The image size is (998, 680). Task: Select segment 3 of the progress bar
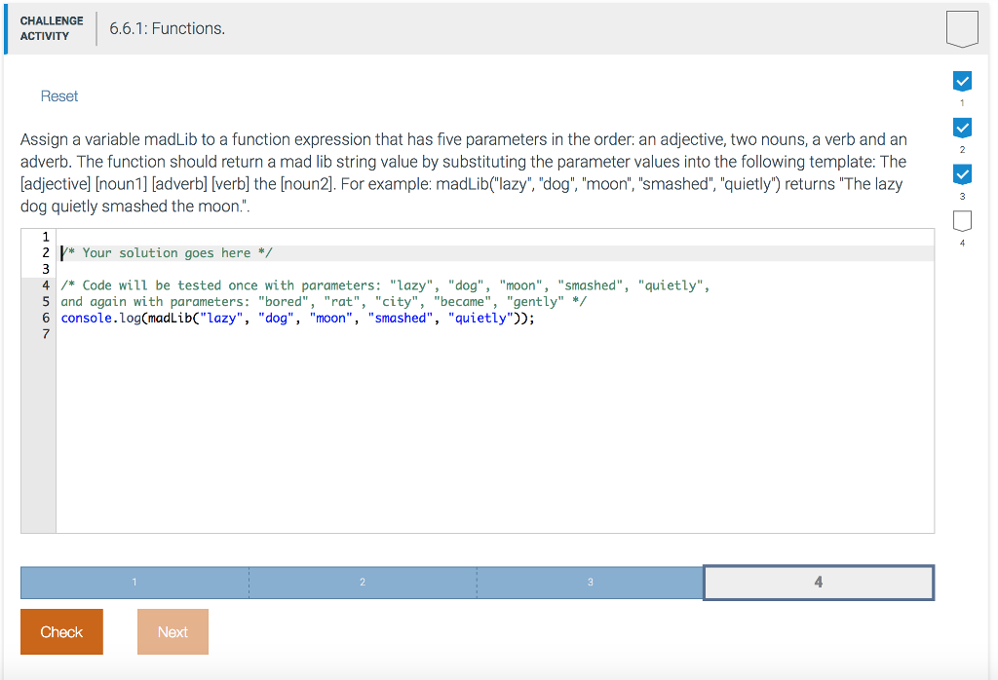590,582
